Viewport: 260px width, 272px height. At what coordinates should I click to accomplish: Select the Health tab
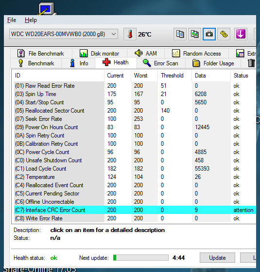pos(116,62)
